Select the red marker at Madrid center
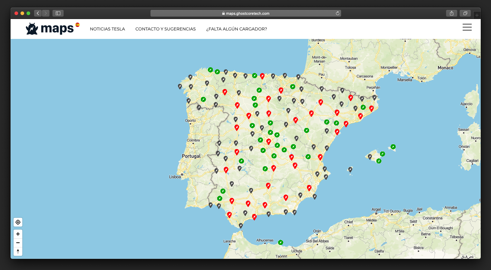This screenshot has height=270, width=491. [x=268, y=141]
